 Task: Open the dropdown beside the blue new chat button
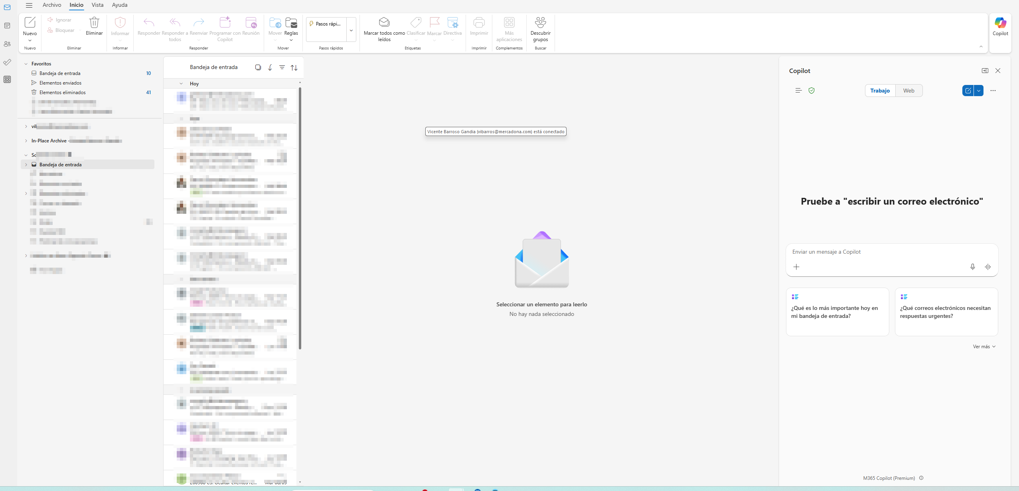click(979, 91)
